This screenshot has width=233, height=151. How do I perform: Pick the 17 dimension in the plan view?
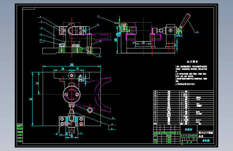click(77, 69)
